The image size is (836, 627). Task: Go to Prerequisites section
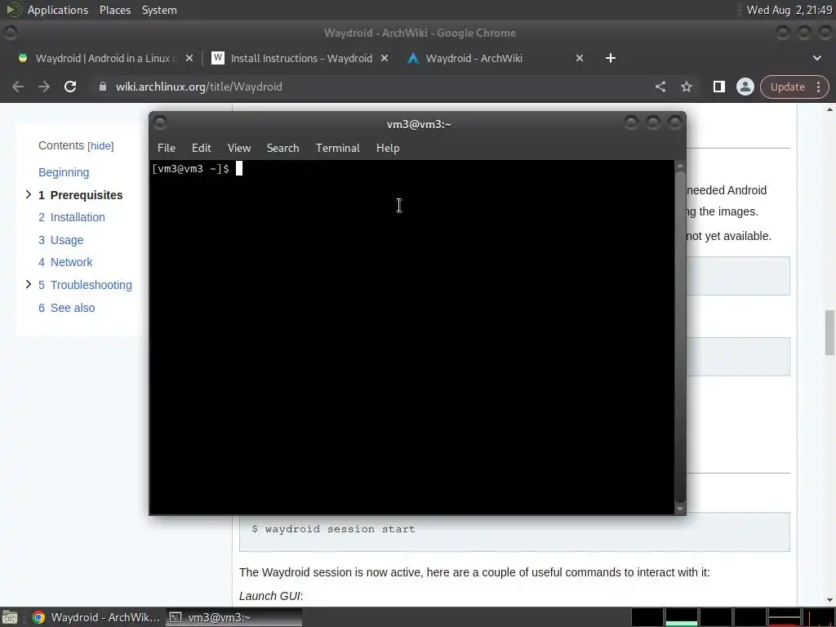(81, 195)
